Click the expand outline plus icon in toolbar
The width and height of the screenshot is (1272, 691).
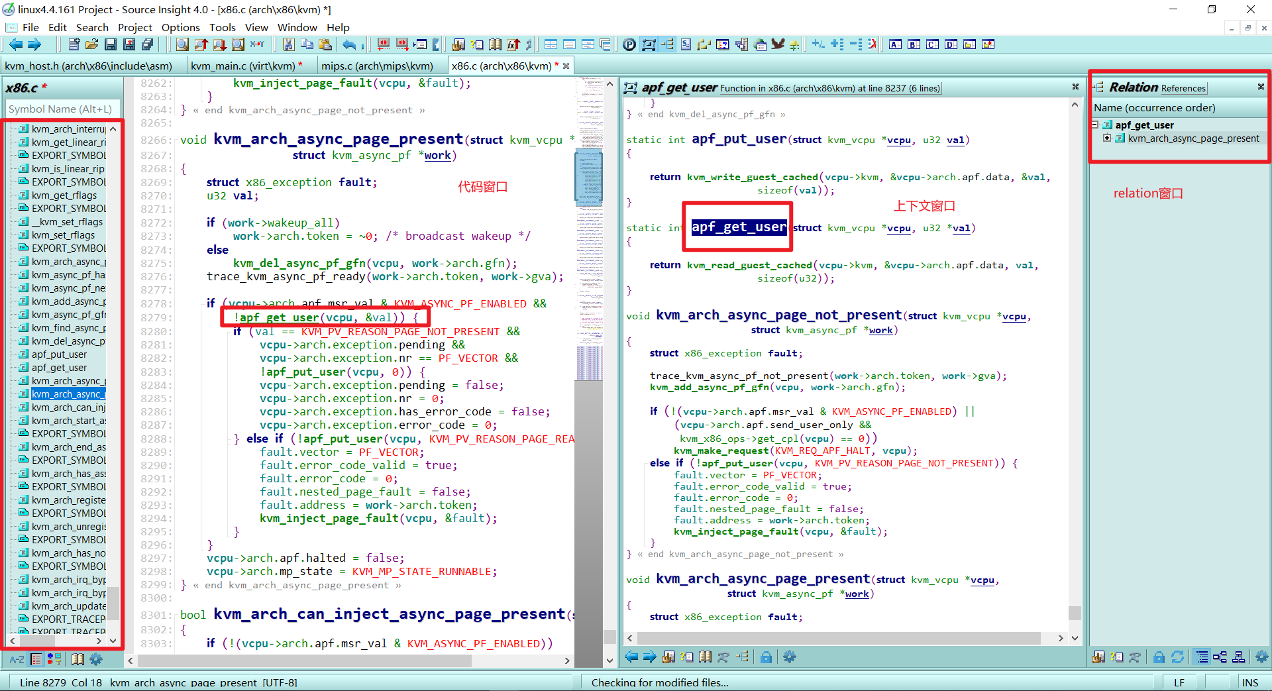837,44
